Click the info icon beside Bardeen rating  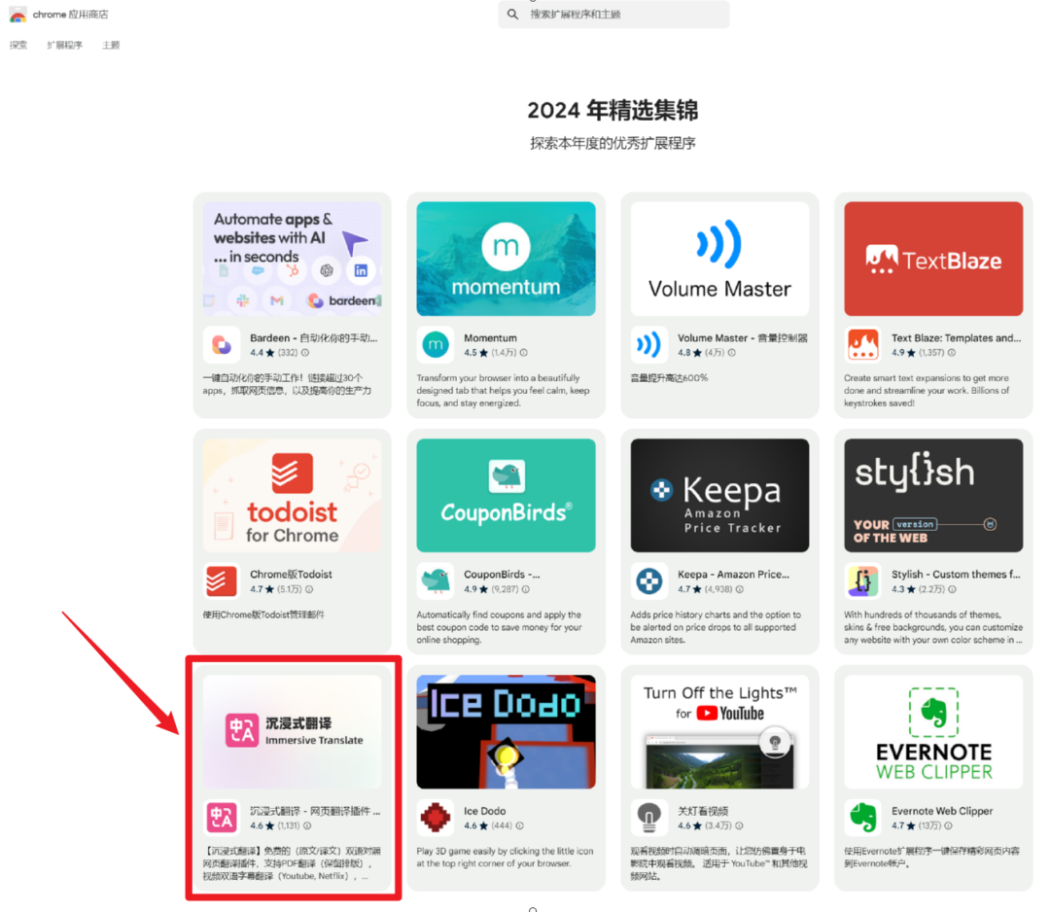click(x=305, y=352)
